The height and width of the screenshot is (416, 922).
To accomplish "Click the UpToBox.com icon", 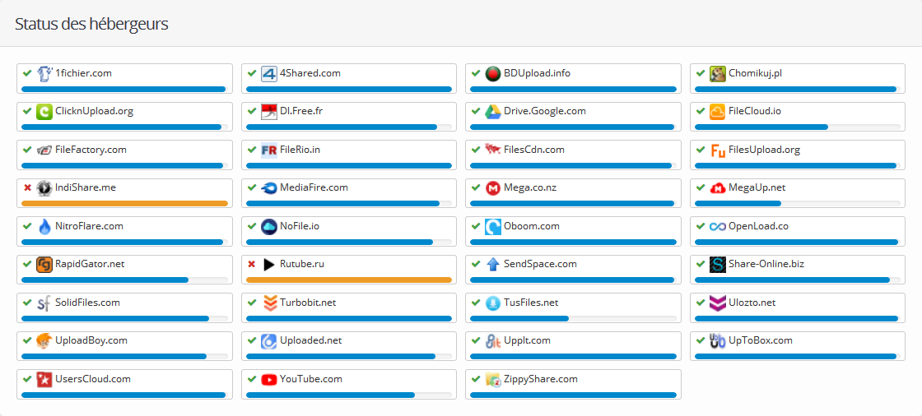I will [x=717, y=341].
